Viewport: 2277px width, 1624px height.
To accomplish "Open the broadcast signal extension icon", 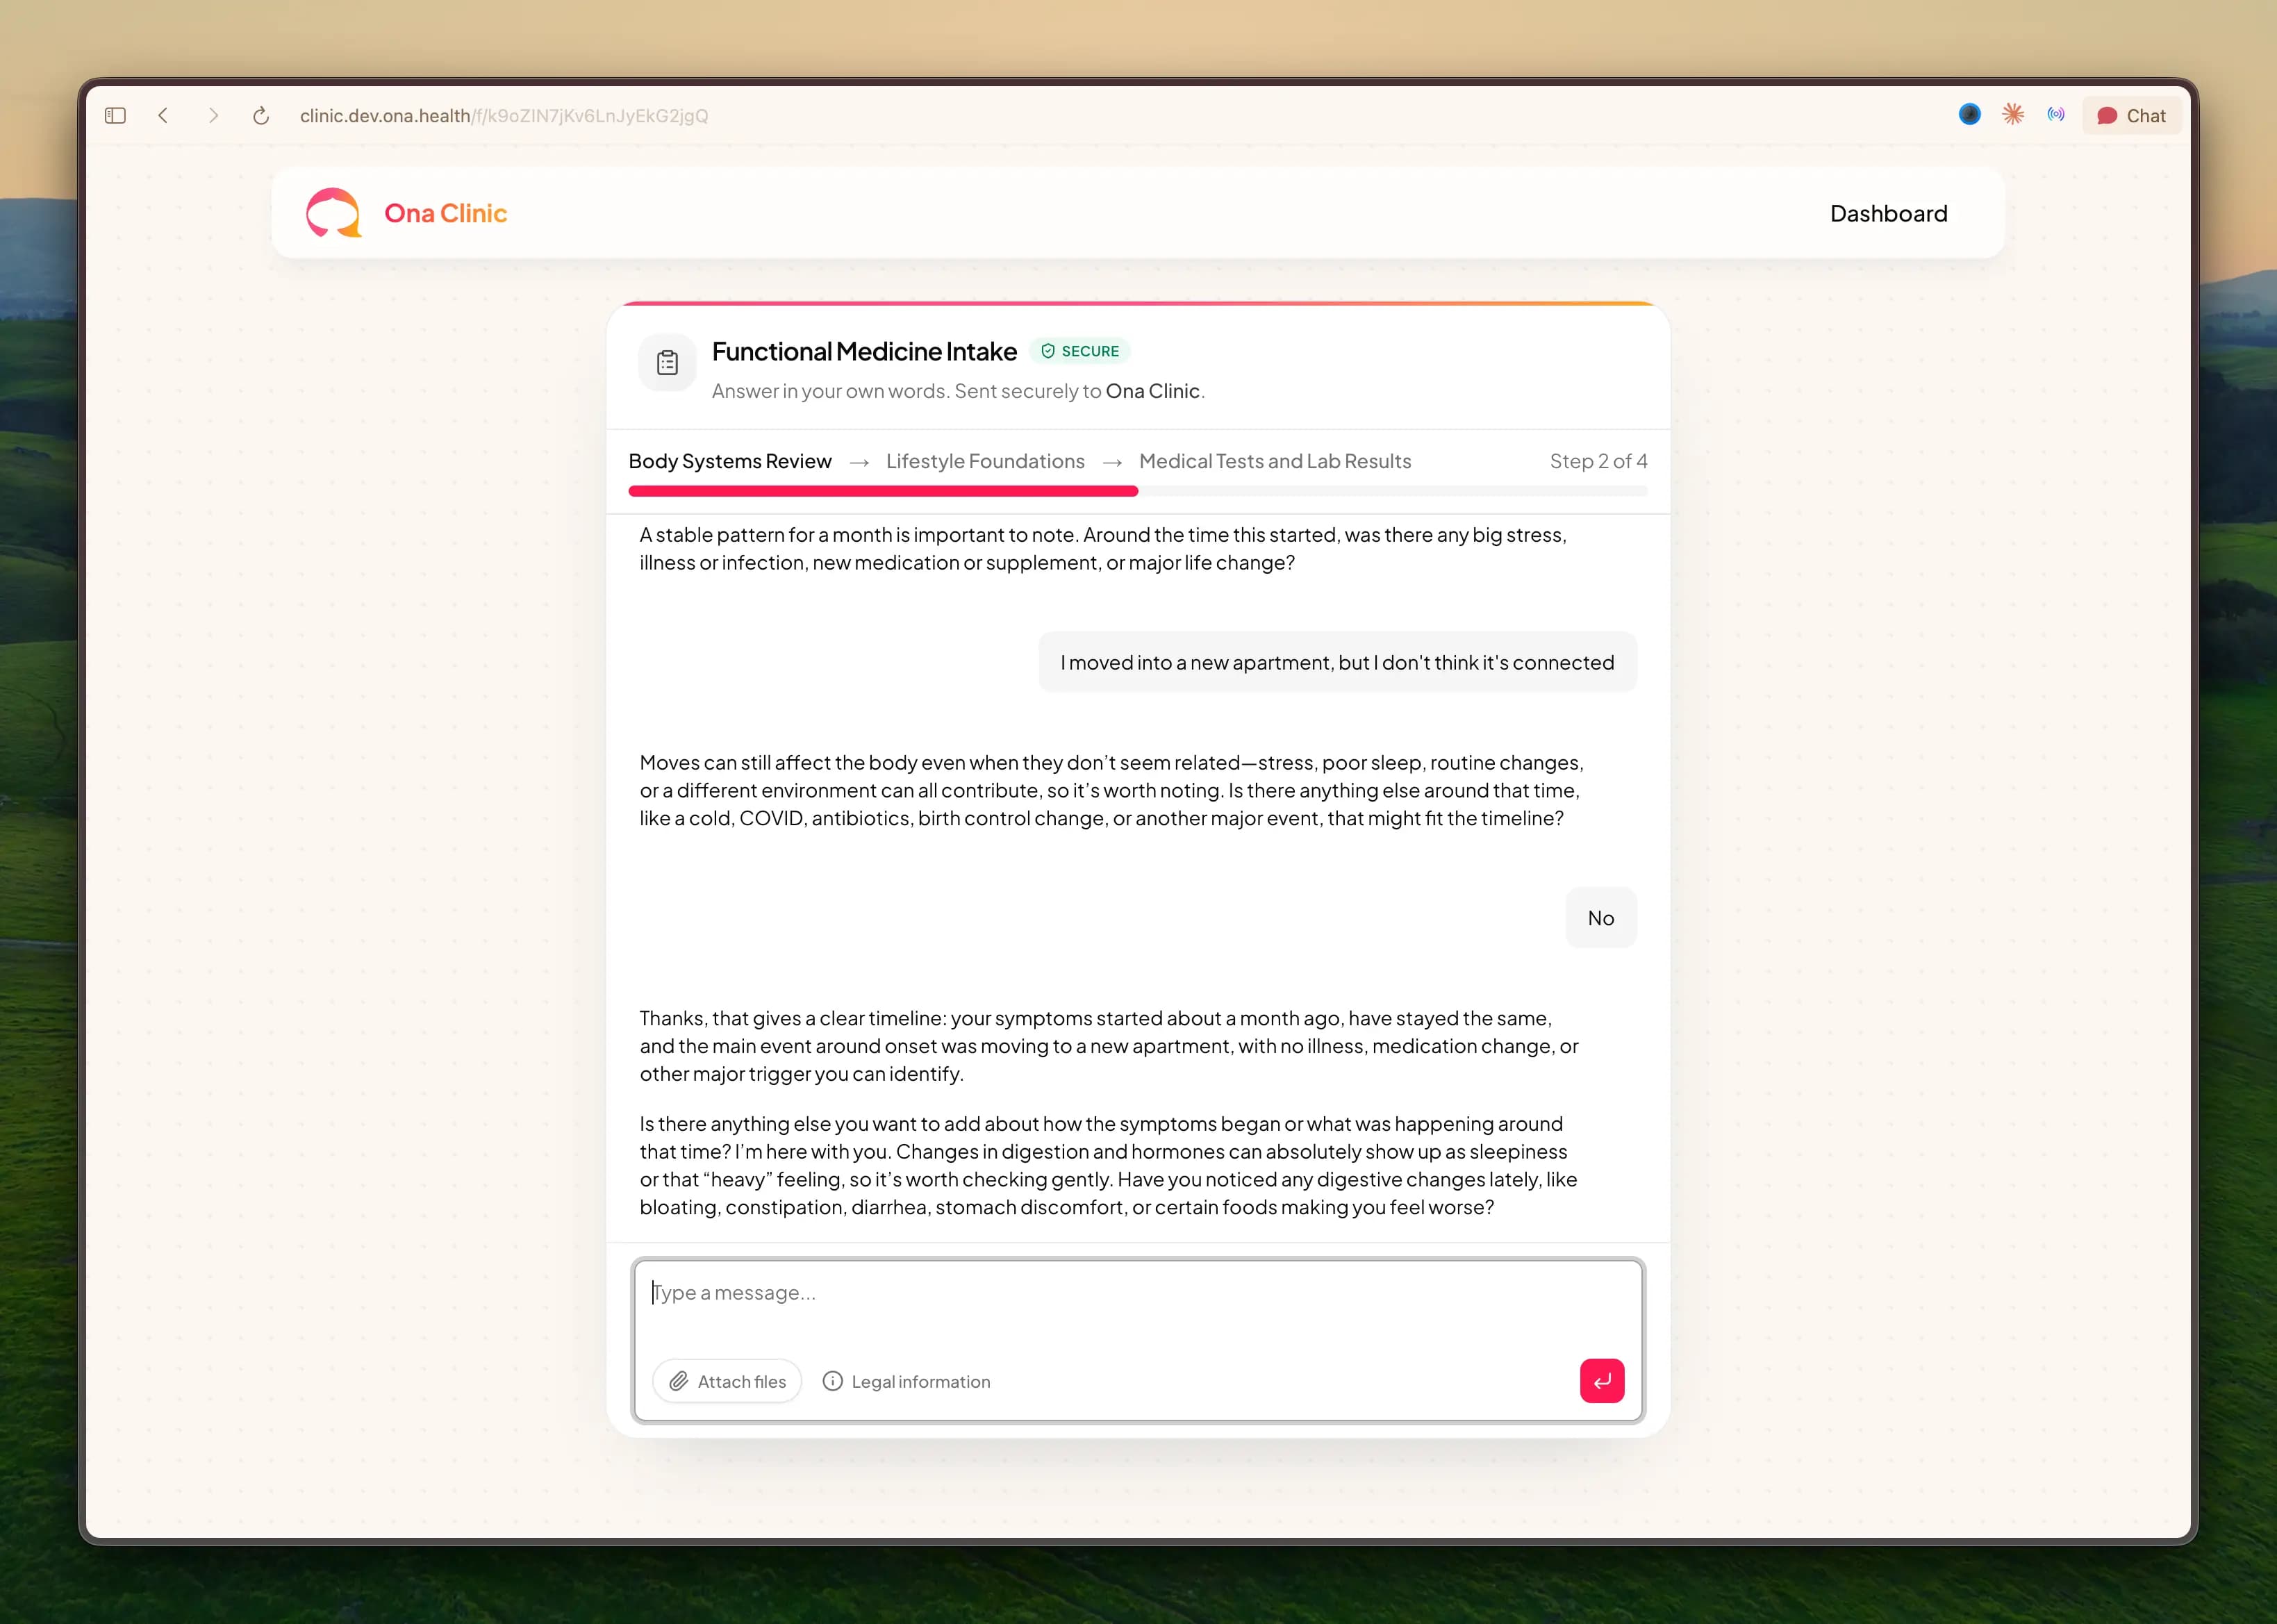I will (x=2056, y=115).
